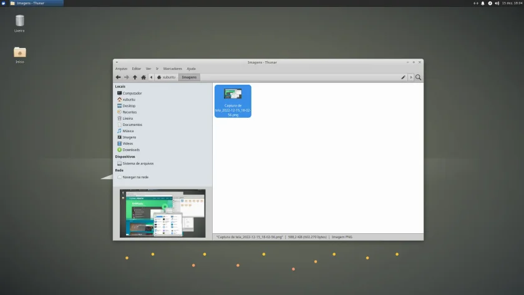Click the Lixeira desktop icon
This screenshot has width=524, height=295.
tap(19, 23)
